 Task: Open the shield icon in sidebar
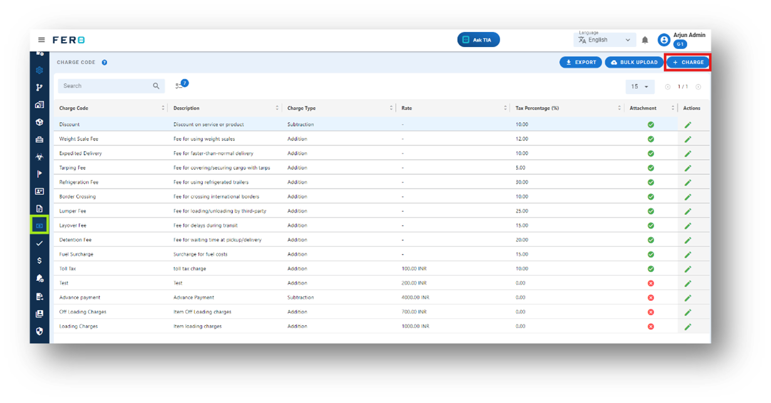tap(39, 331)
